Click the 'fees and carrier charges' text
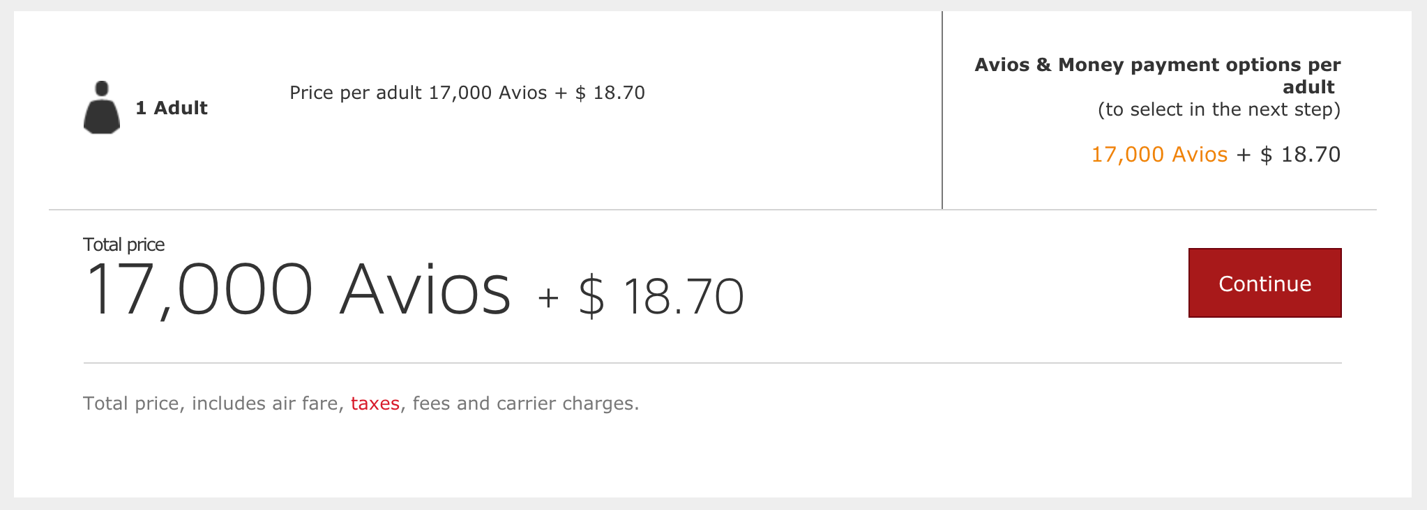 click(x=526, y=403)
